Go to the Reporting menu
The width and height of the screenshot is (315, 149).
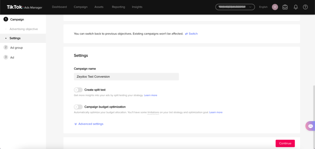coord(118,7)
